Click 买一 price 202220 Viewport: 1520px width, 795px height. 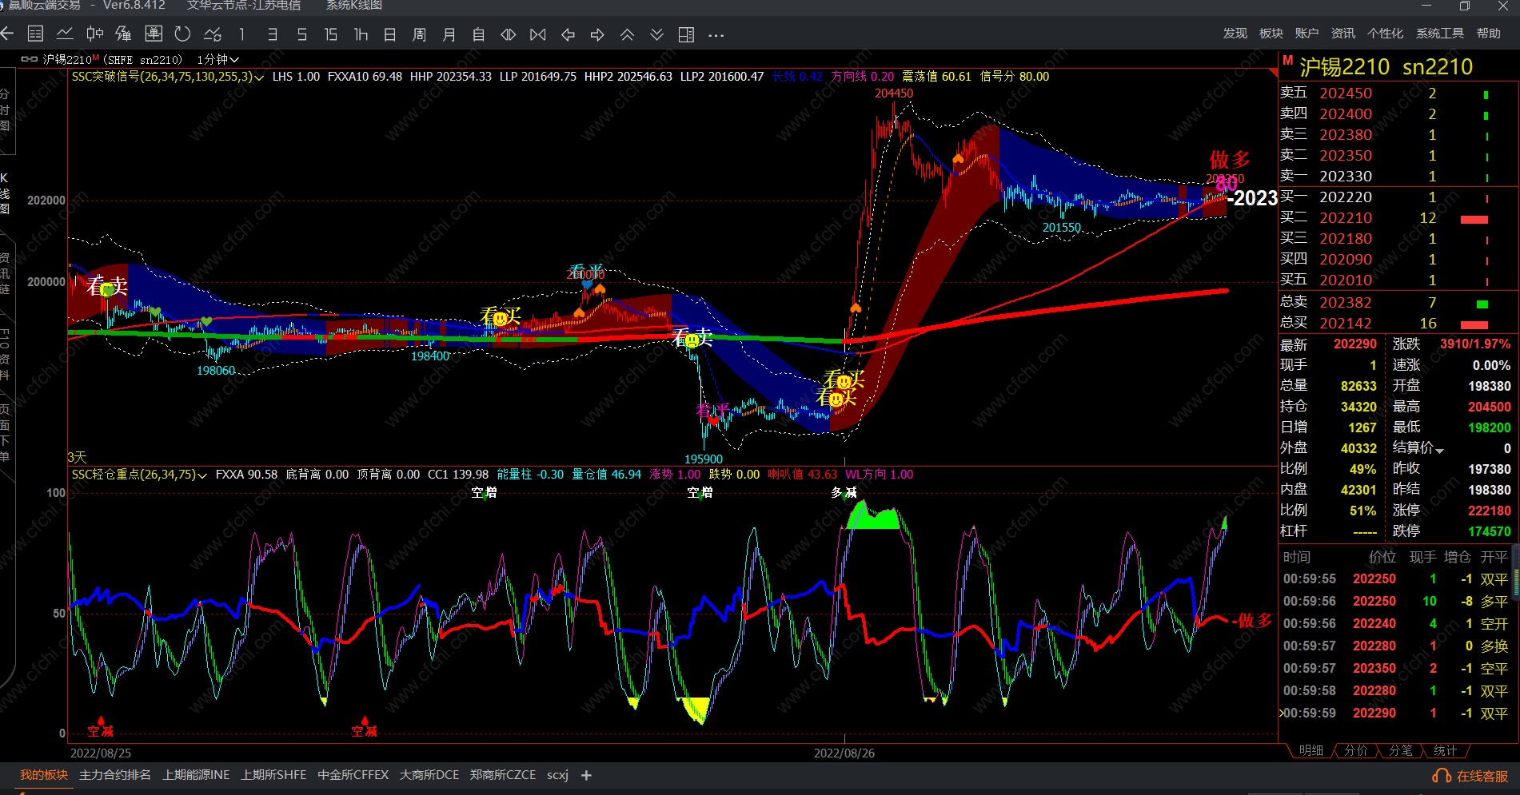[1346, 197]
